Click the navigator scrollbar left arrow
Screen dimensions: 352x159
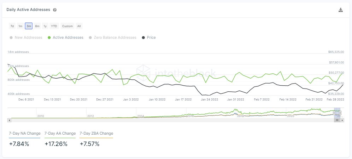tap(9, 120)
